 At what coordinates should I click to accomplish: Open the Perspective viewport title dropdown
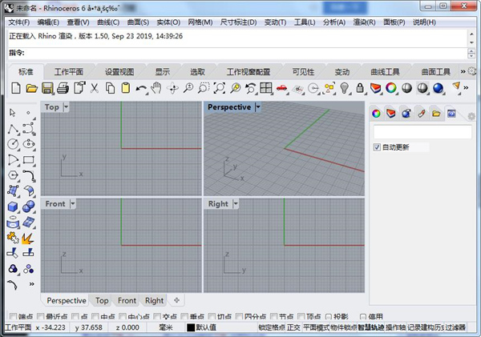coord(259,107)
